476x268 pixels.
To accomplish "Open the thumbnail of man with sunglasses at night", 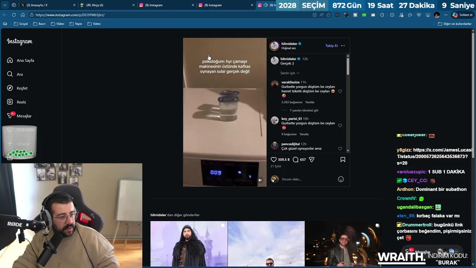I will click(344, 244).
